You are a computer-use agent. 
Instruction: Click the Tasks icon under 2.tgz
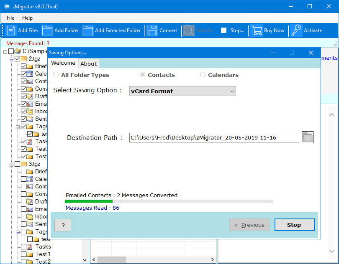[x=30, y=141]
